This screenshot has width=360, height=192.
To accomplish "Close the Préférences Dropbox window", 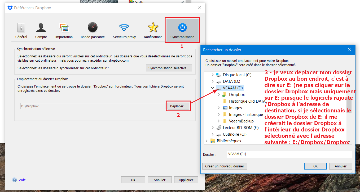I will (199, 8).
